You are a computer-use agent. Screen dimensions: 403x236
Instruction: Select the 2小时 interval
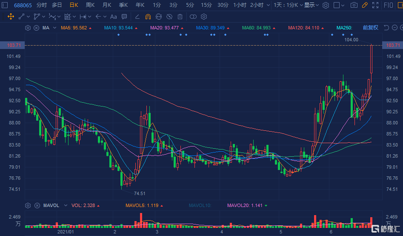(257, 5)
